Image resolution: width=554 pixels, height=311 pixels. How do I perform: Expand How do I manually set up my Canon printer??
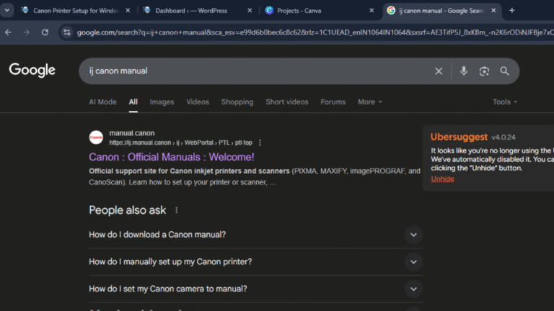255,262
